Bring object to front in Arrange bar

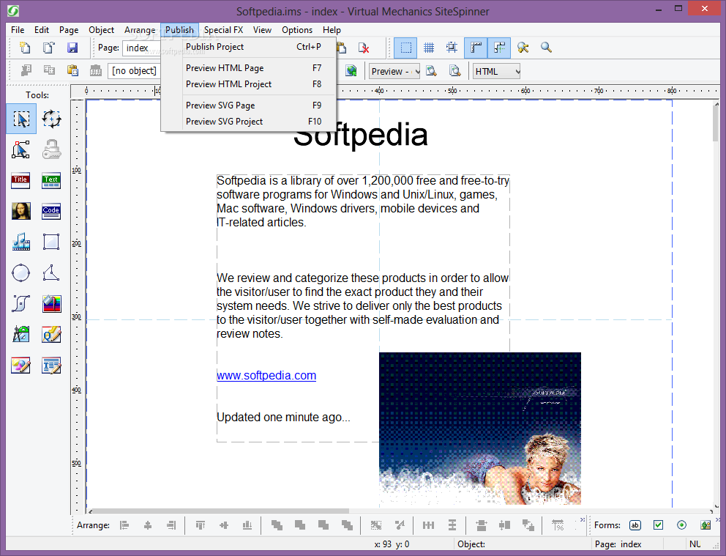(x=277, y=525)
